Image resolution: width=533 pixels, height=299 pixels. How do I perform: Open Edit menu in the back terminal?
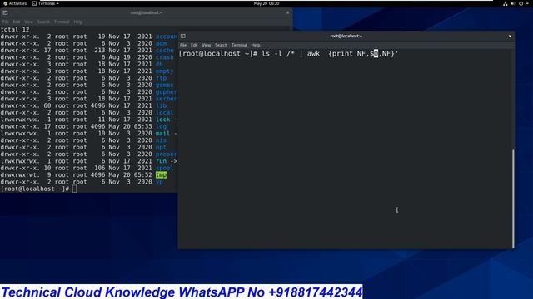pyautogui.click(x=17, y=22)
